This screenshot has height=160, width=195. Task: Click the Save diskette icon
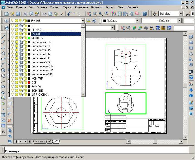pyautogui.click(x=18, y=13)
